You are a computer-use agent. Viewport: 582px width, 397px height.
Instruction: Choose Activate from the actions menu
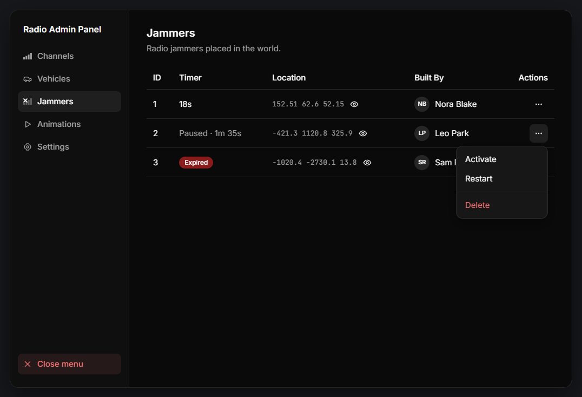tap(502, 159)
